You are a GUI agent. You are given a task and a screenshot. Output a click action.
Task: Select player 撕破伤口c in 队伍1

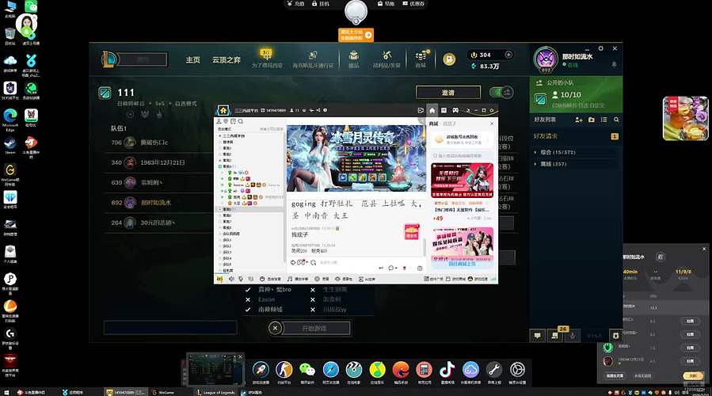pos(160,143)
